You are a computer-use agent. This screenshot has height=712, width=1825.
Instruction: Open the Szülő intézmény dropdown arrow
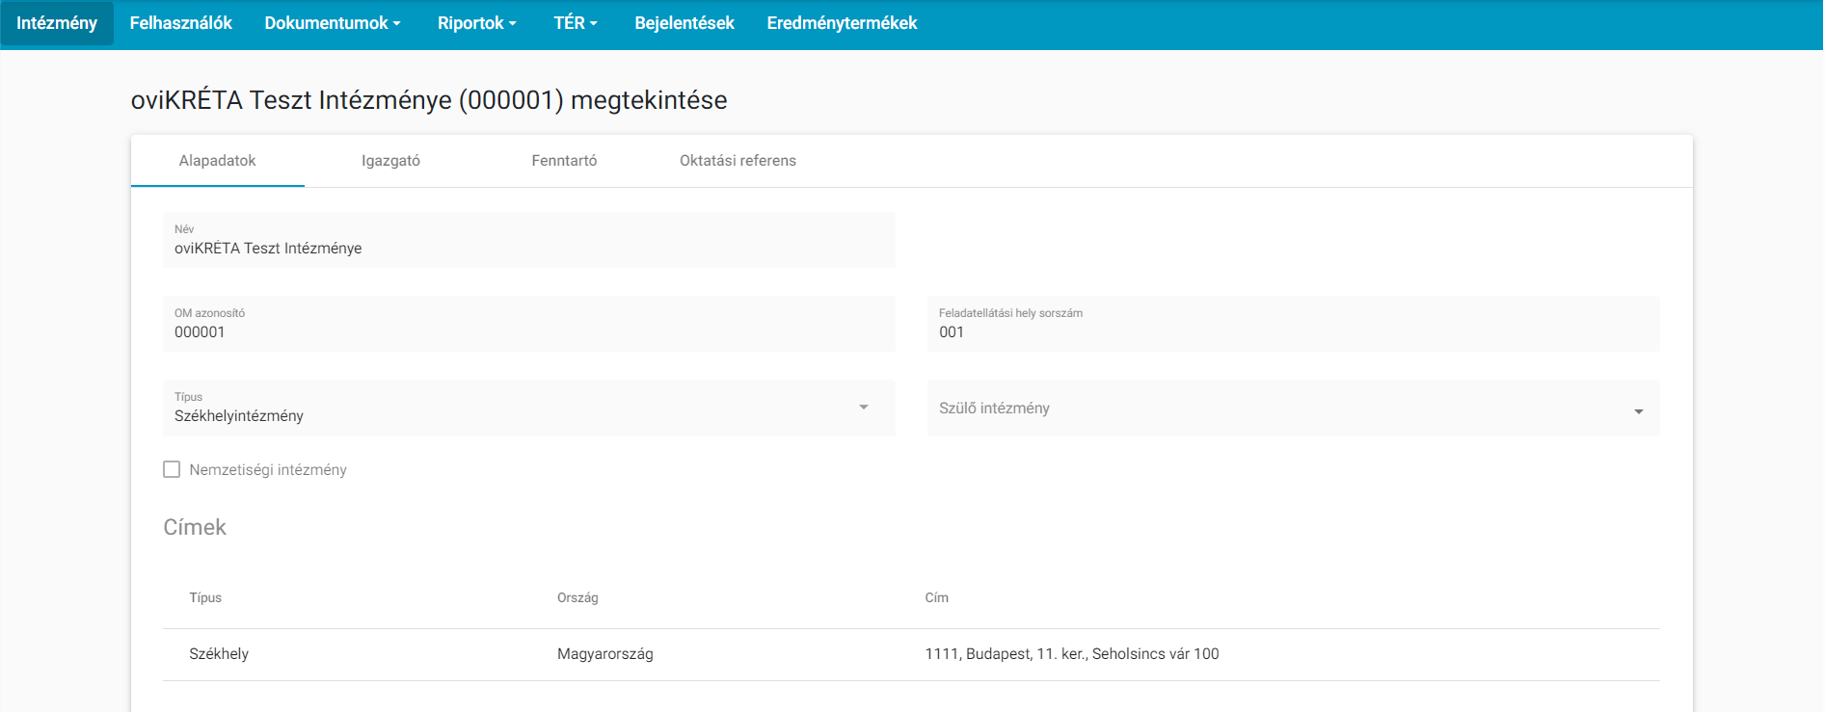coord(1639,412)
